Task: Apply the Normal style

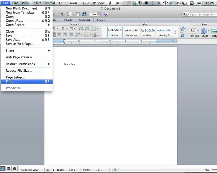Action: click(x=115, y=32)
